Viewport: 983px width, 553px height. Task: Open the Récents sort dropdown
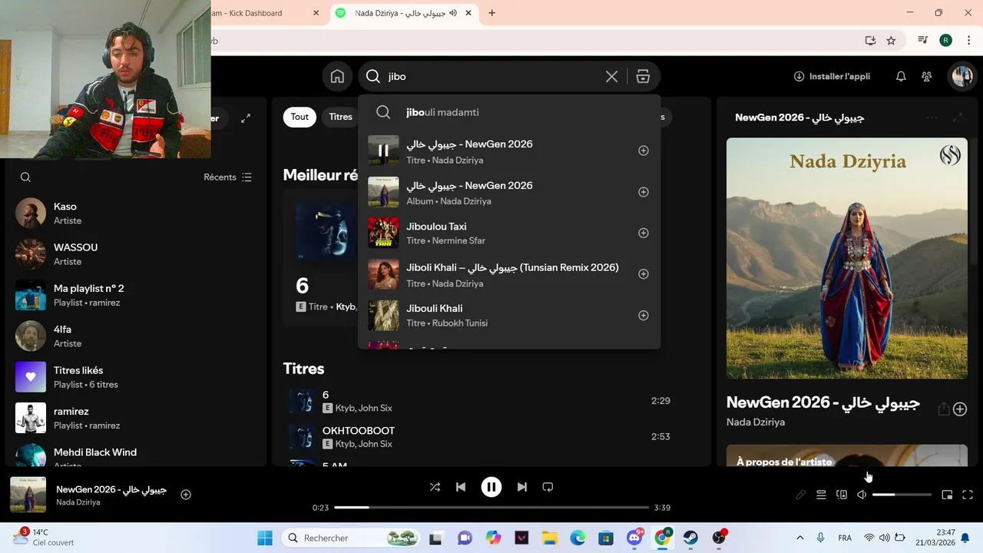227,177
